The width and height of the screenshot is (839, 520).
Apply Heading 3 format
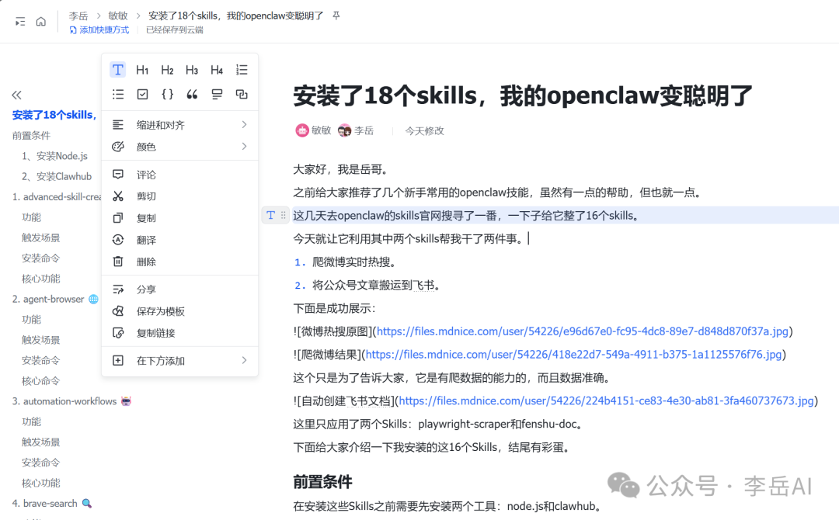tap(192, 70)
